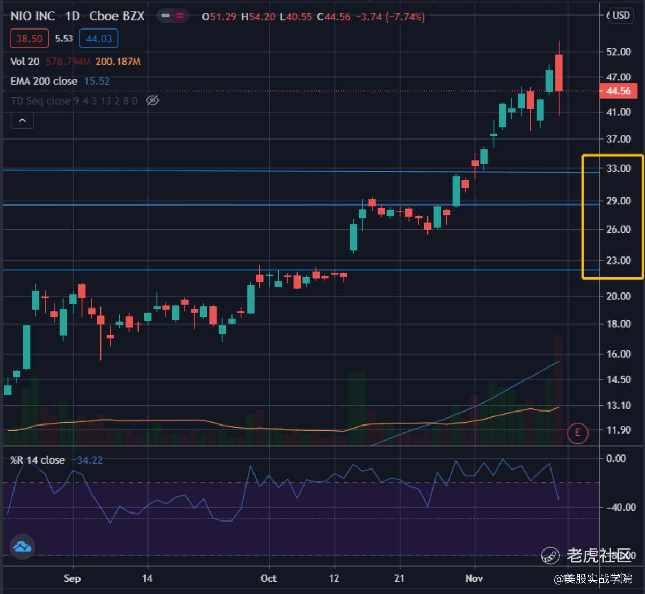645x594 pixels.
Task: Click the 33.00 price axis label
Action: [618, 168]
